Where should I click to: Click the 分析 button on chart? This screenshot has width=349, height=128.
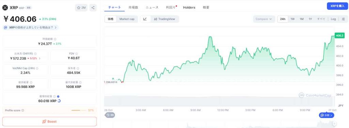(x=327, y=115)
